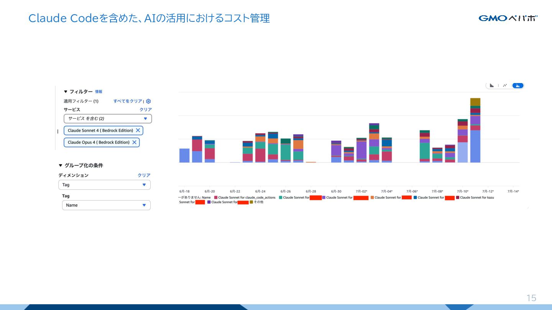Collapse the グループ化の条件 section
552x310 pixels.
tap(60, 165)
